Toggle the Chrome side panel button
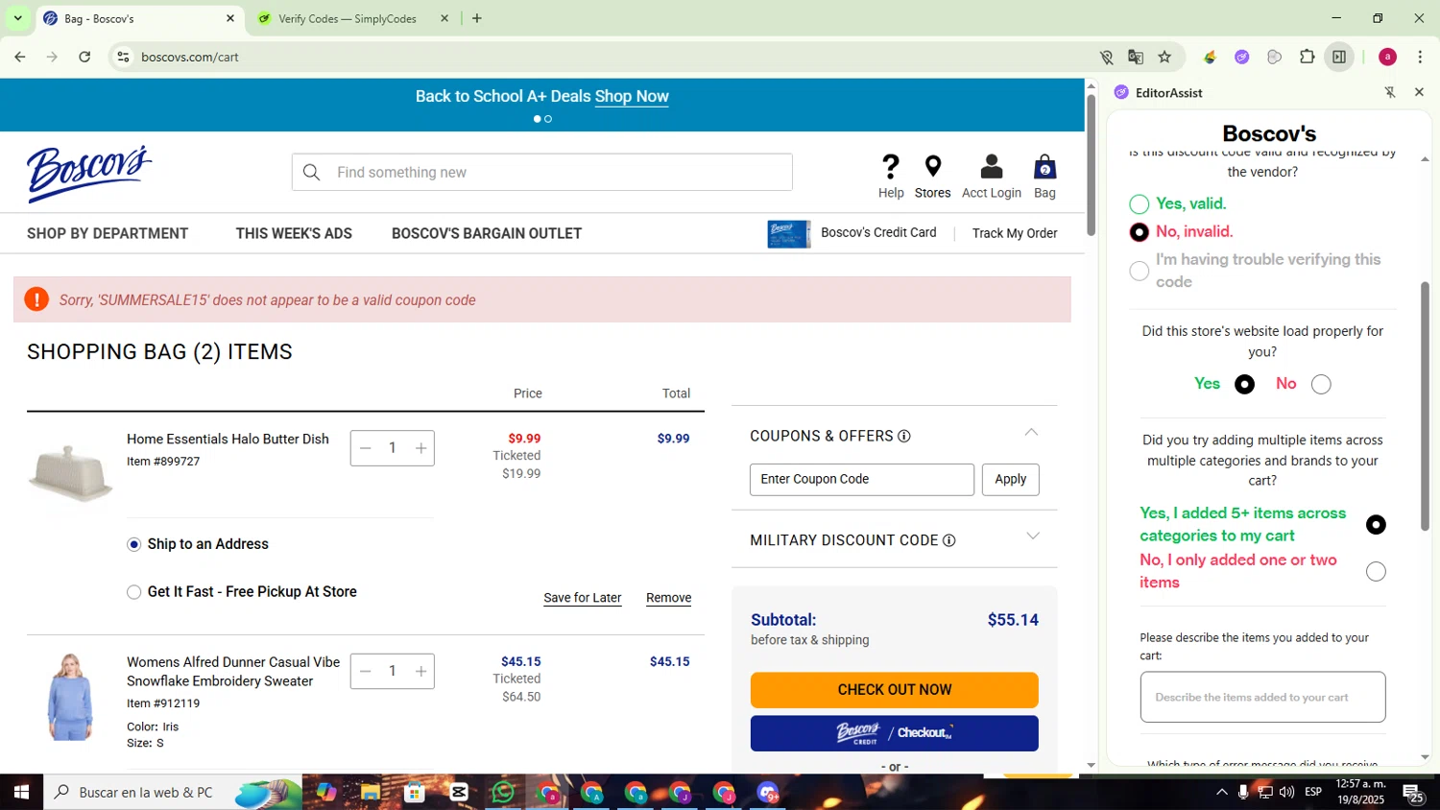1440x810 pixels. click(1339, 57)
